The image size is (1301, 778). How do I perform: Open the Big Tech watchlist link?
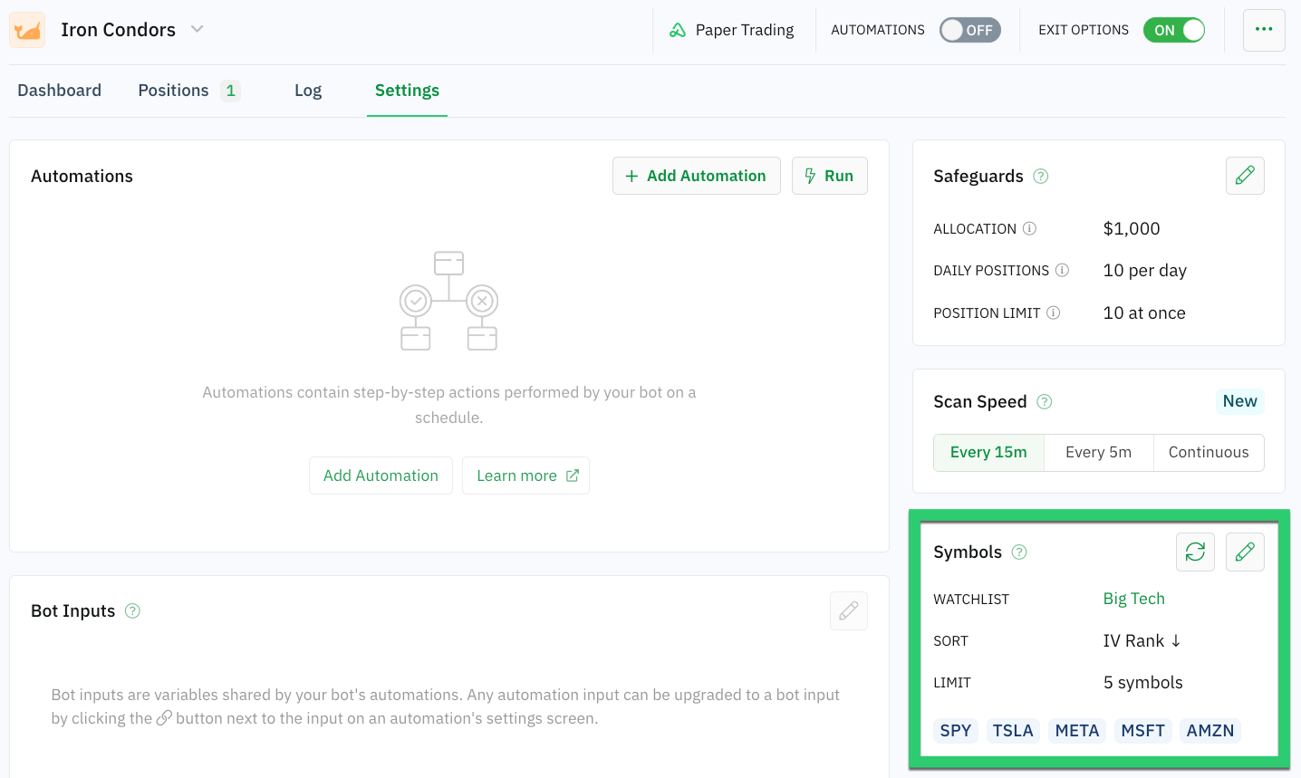[1133, 599]
